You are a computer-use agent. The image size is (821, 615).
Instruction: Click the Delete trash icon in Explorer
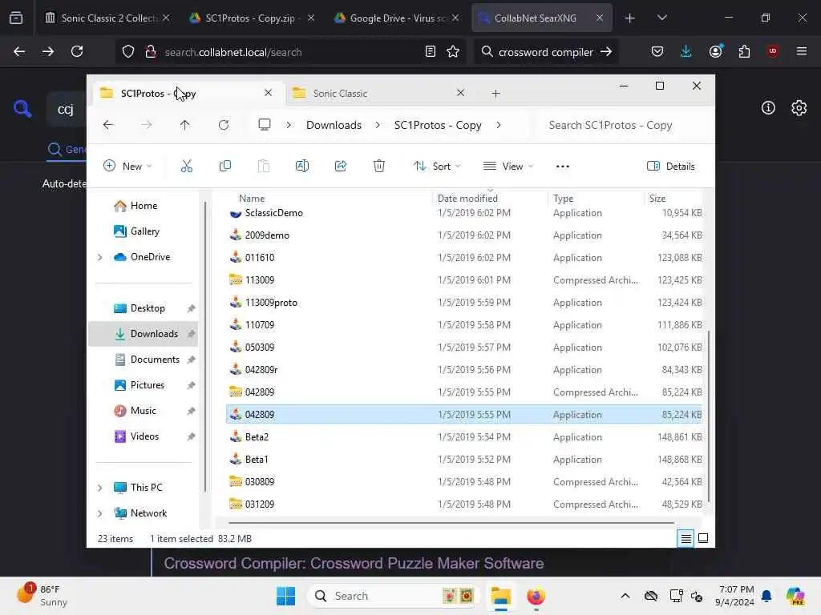point(379,167)
